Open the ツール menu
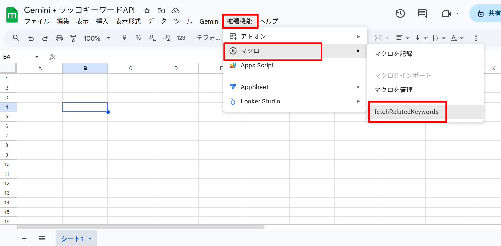This screenshot has width=501, height=246. click(183, 21)
